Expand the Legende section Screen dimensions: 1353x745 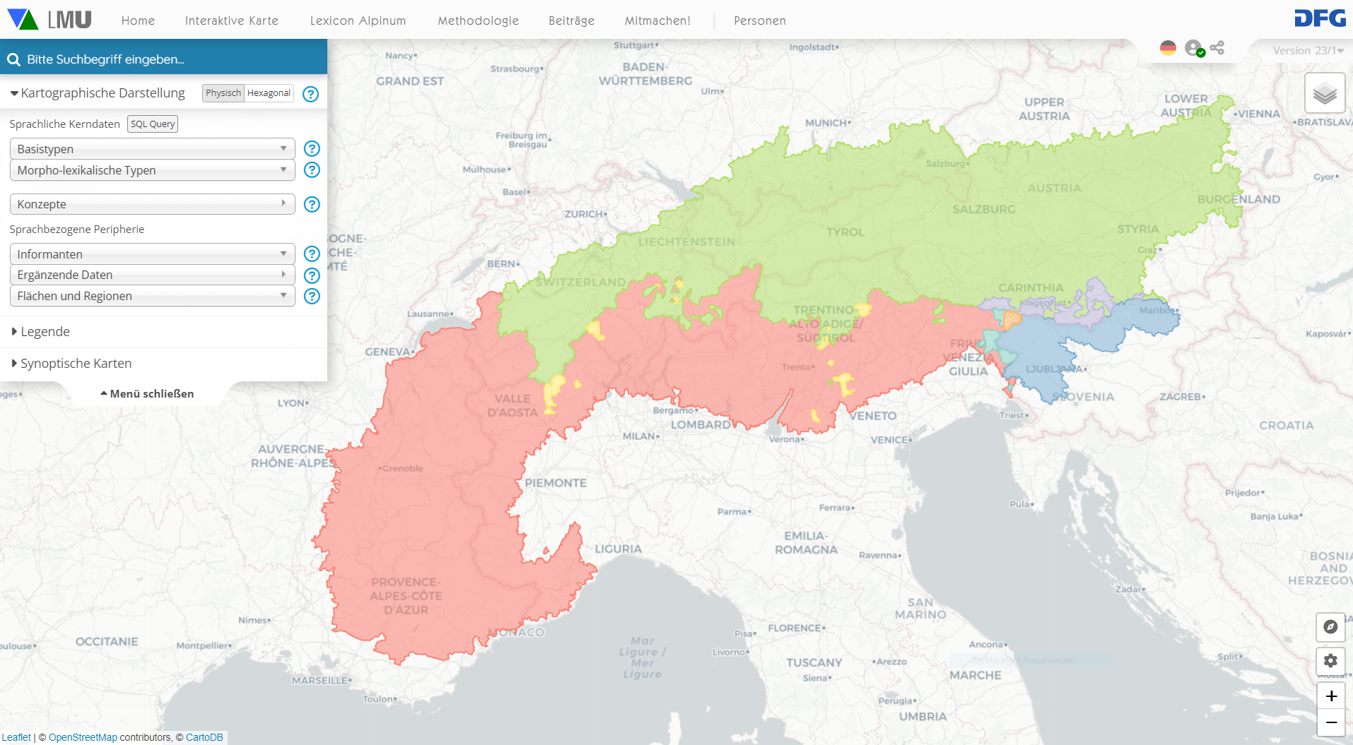click(45, 332)
